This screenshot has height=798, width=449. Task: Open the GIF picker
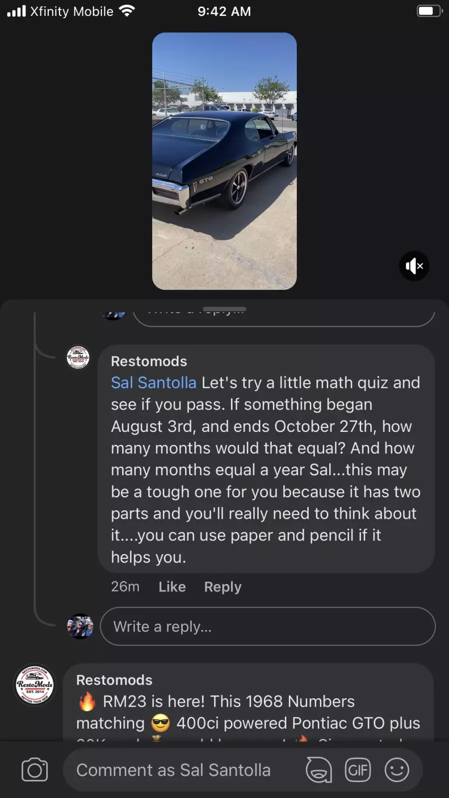(358, 770)
